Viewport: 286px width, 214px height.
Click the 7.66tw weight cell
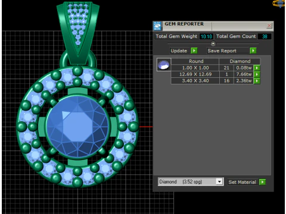(244, 74)
